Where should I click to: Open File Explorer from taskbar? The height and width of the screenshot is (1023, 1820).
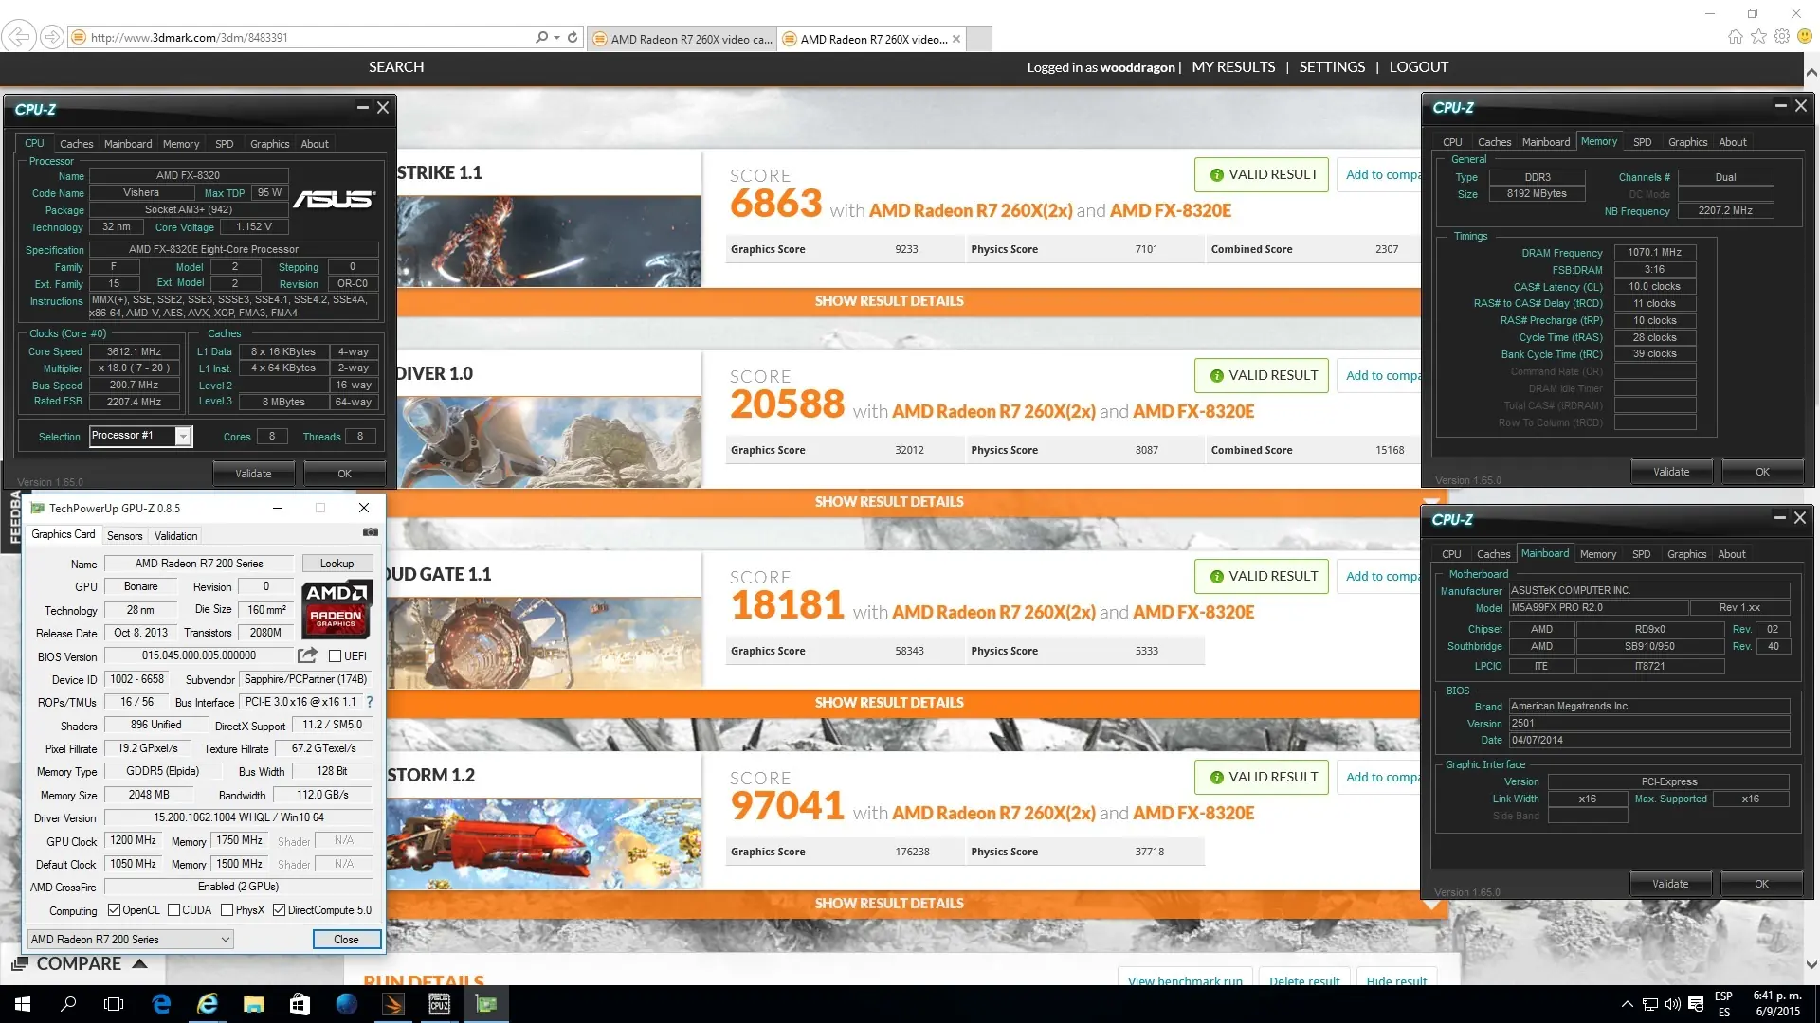click(253, 1004)
